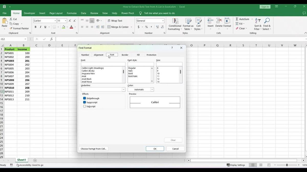307x172 pixels.
Task: Select the Italic icon in the Font group
Action: 40,27
